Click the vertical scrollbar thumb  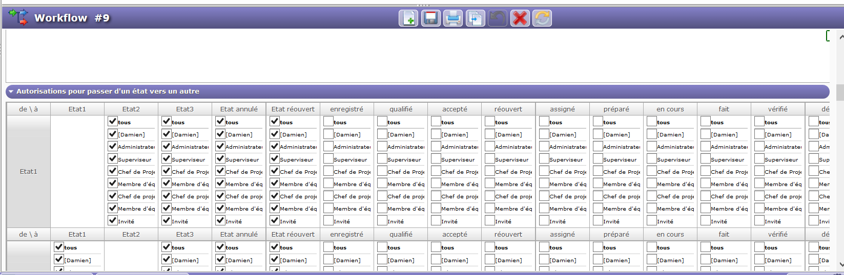840,93
